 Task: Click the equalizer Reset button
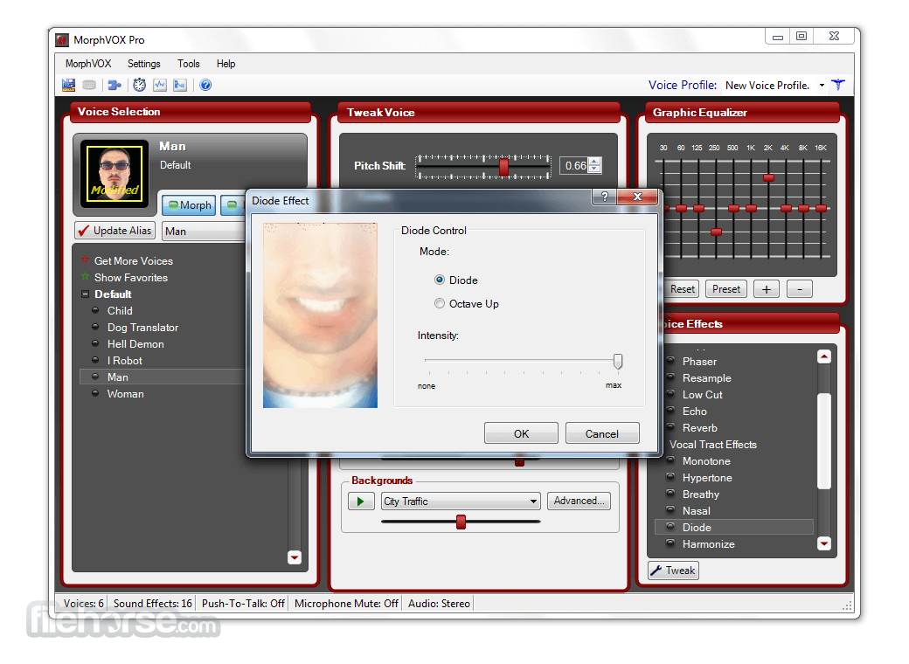682,288
